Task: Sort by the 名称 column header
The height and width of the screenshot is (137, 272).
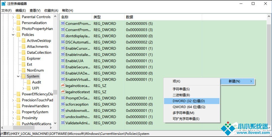Action: 76,17
